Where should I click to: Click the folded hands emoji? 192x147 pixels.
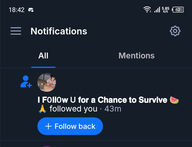pyautogui.click(x=42, y=109)
